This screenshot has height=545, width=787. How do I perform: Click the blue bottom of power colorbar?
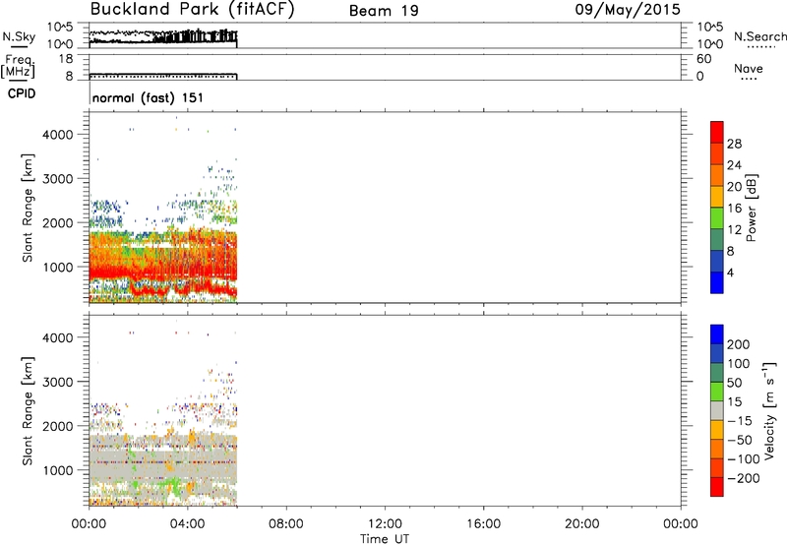(x=717, y=282)
